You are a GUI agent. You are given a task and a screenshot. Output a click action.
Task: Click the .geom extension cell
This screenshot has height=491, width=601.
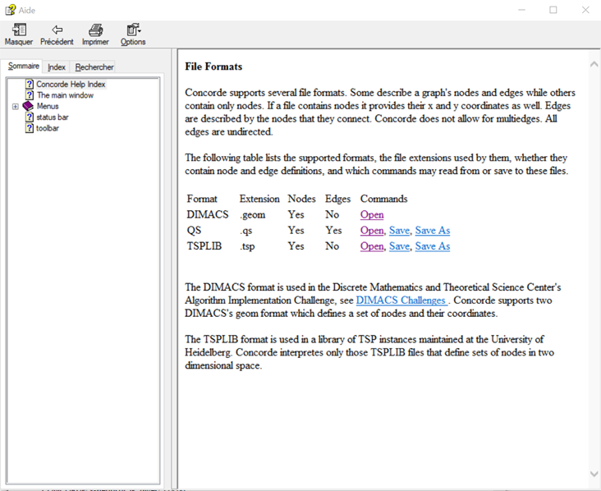pyautogui.click(x=253, y=214)
